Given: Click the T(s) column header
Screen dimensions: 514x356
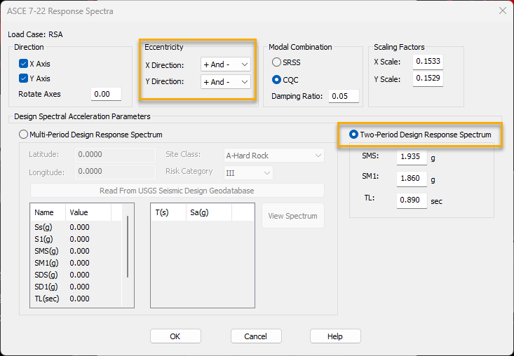Looking at the screenshot, I should [168, 212].
